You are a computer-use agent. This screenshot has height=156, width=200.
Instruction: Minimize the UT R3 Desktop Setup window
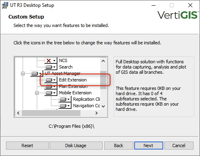(x=154, y=5)
